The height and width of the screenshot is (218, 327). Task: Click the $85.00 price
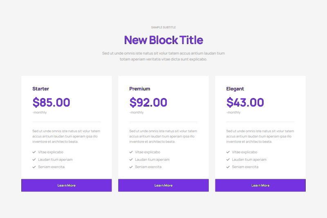pos(52,102)
